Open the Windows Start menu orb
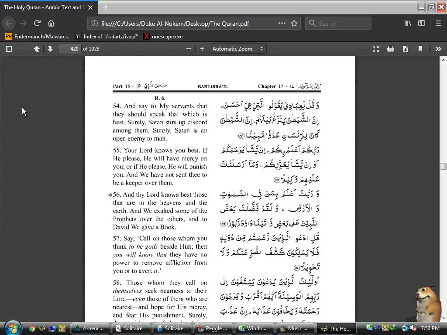The height and width of the screenshot is (335, 447). point(13,328)
